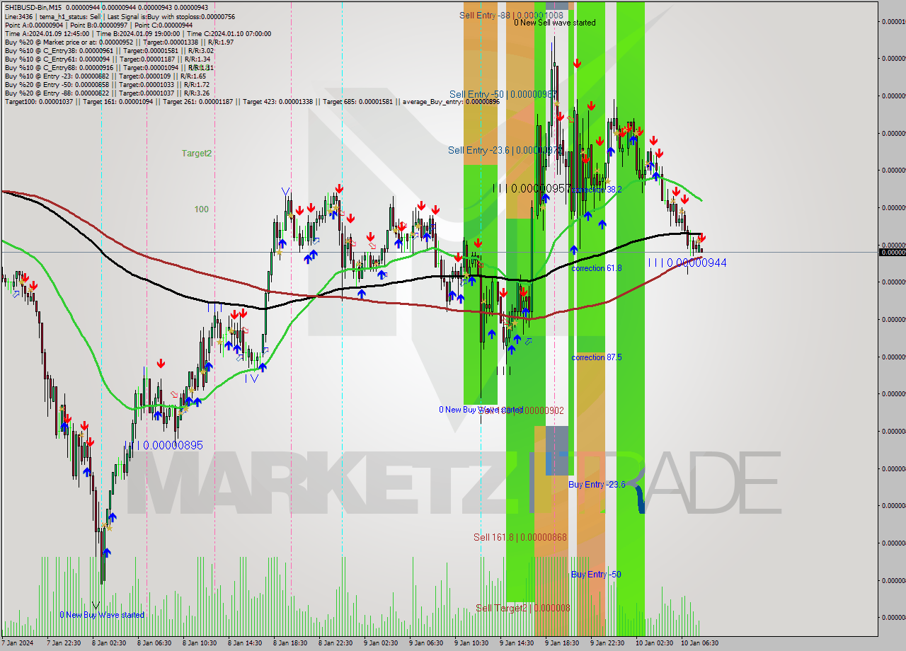The image size is (906, 651).
Task: Click the 'Buy %20 @ Entry -88' line
Action: coord(107,93)
